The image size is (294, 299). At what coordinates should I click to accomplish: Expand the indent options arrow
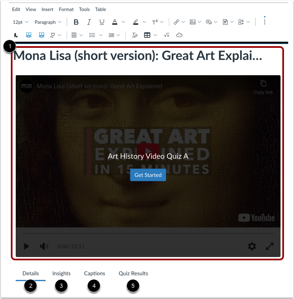118,35
